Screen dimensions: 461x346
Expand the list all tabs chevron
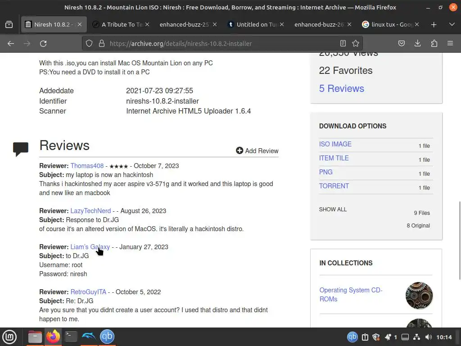click(452, 24)
